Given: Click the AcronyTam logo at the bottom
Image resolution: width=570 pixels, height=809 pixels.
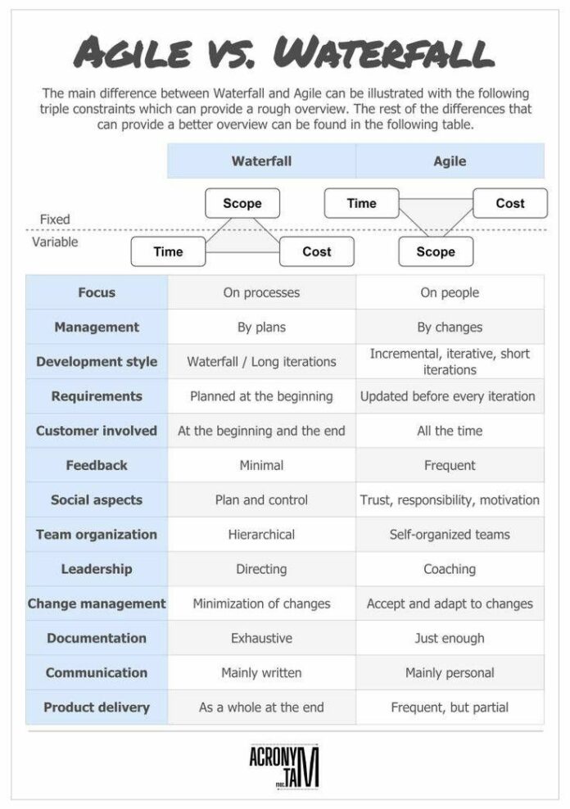Looking at the screenshot, I should [x=283, y=766].
